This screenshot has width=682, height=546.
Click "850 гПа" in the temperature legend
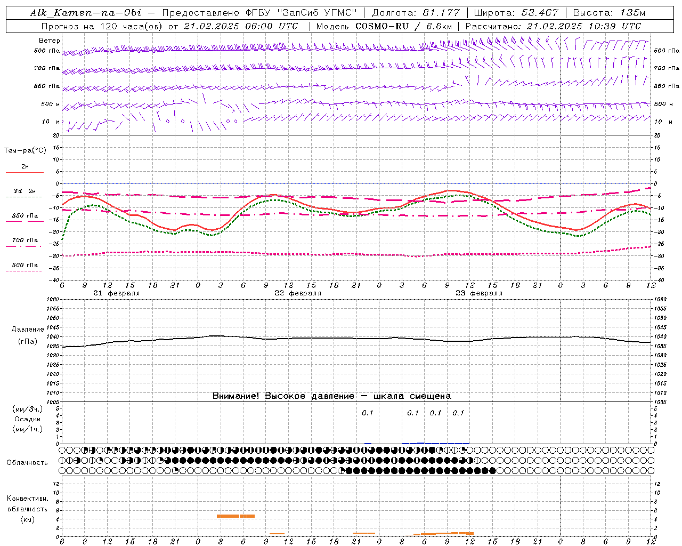click(25, 216)
